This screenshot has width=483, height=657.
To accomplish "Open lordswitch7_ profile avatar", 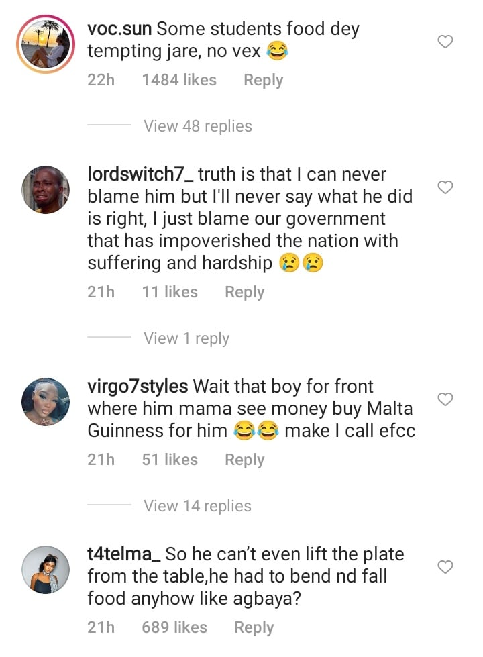I will pyautogui.click(x=46, y=190).
